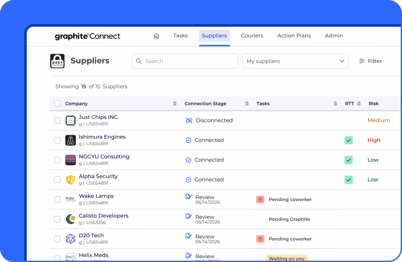Click NGGYU Consulting company logo
This screenshot has width=402, height=262.
coord(70,160)
